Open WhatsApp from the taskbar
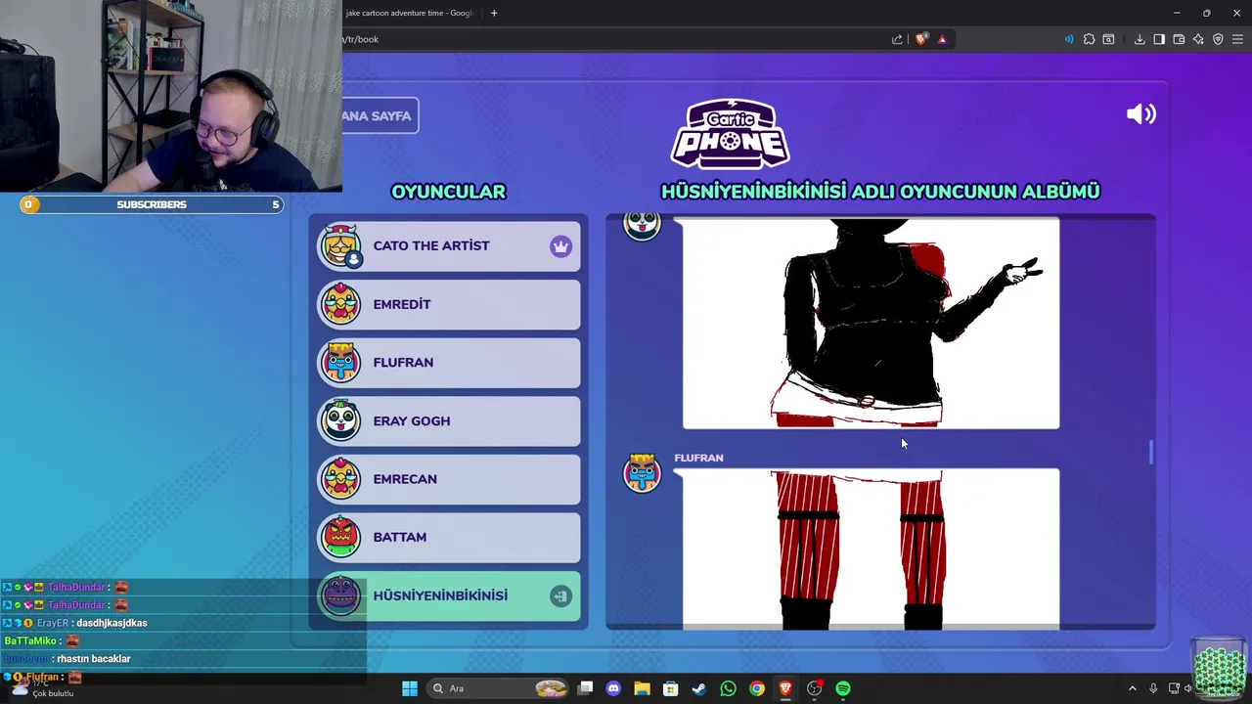 [728, 688]
